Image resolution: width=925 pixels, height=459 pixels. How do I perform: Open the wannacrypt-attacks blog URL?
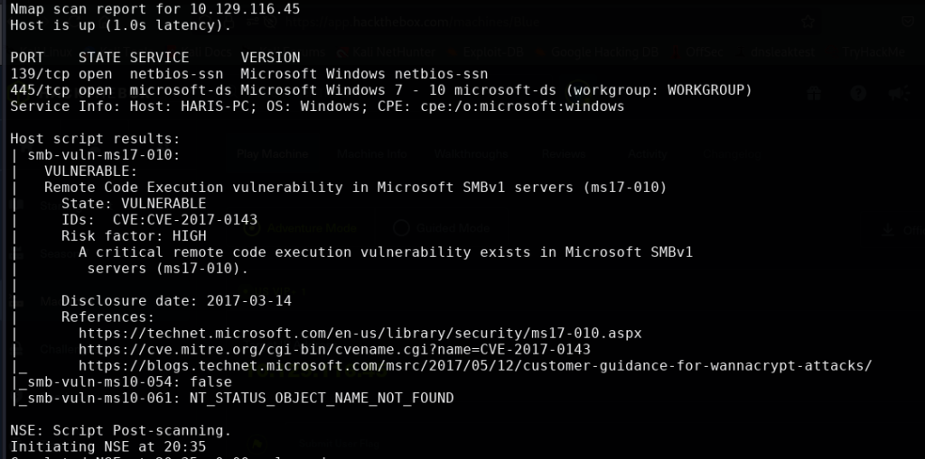click(x=475, y=365)
